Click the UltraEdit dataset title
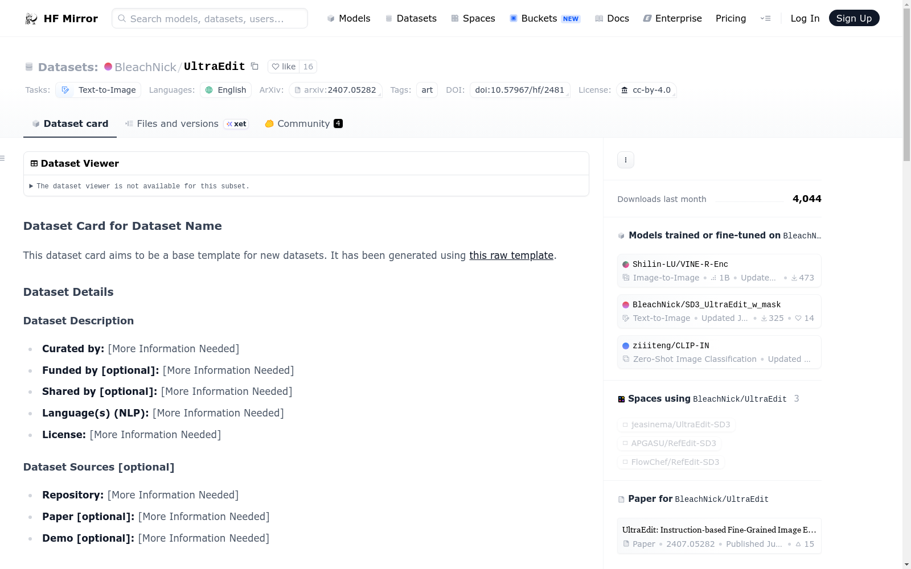This screenshot has height=569, width=911. pyautogui.click(x=214, y=67)
